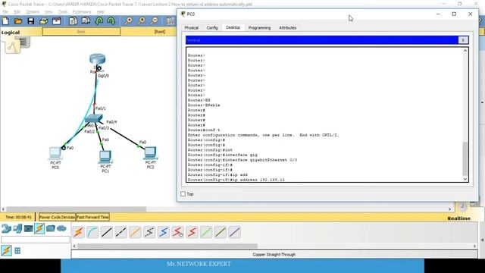
Task: Click the Power Cycle Devices button
Action: click(x=57, y=217)
